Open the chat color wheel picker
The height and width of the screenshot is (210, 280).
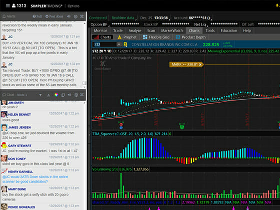(x=56, y=95)
